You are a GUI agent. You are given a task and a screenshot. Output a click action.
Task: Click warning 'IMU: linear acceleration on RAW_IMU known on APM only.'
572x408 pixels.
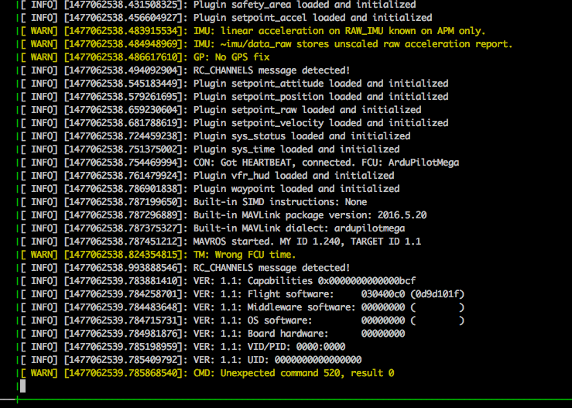(339, 31)
